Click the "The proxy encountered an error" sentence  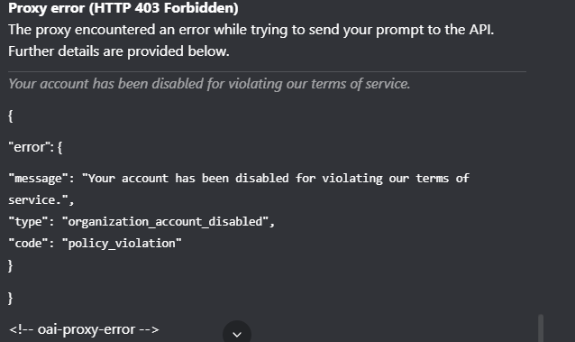pos(251,30)
